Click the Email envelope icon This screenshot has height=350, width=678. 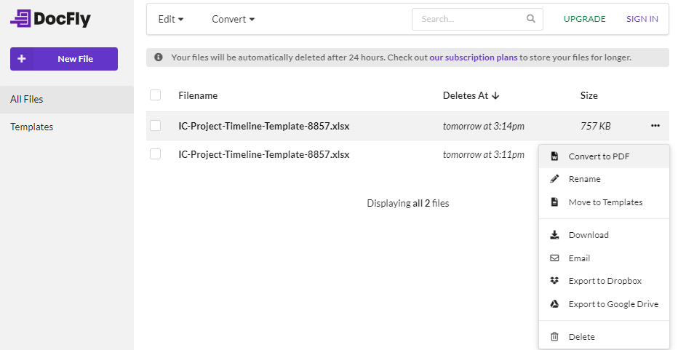pos(554,258)
